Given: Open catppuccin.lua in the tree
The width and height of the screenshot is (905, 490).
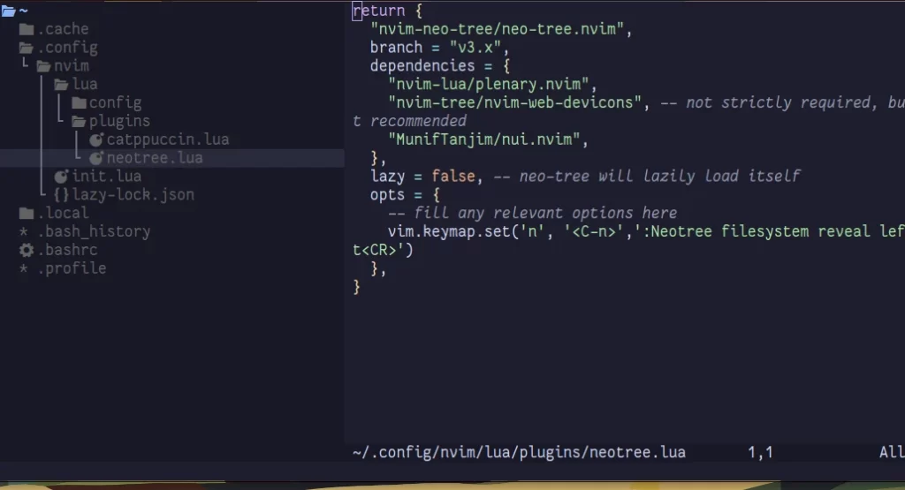Looking at the screenshot, I should coord(168,139).
